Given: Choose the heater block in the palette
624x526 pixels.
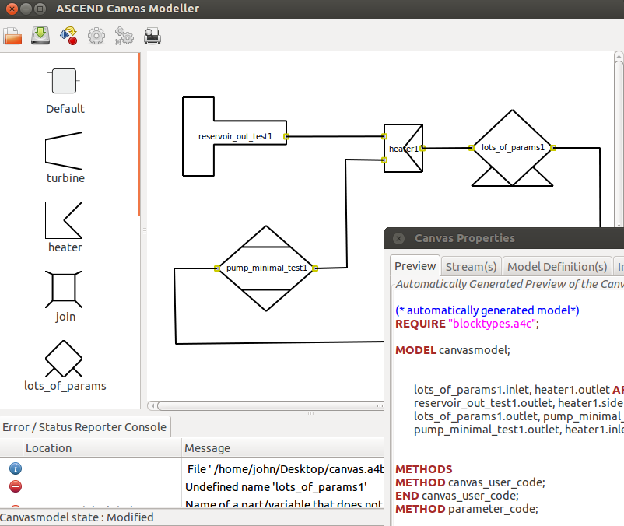Looking at the screenshot, I should click(65, 227).
